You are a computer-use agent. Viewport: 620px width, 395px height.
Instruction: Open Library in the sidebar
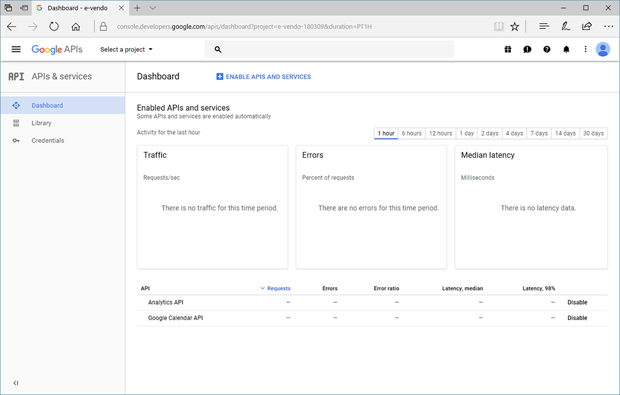(x=62, y=123)
